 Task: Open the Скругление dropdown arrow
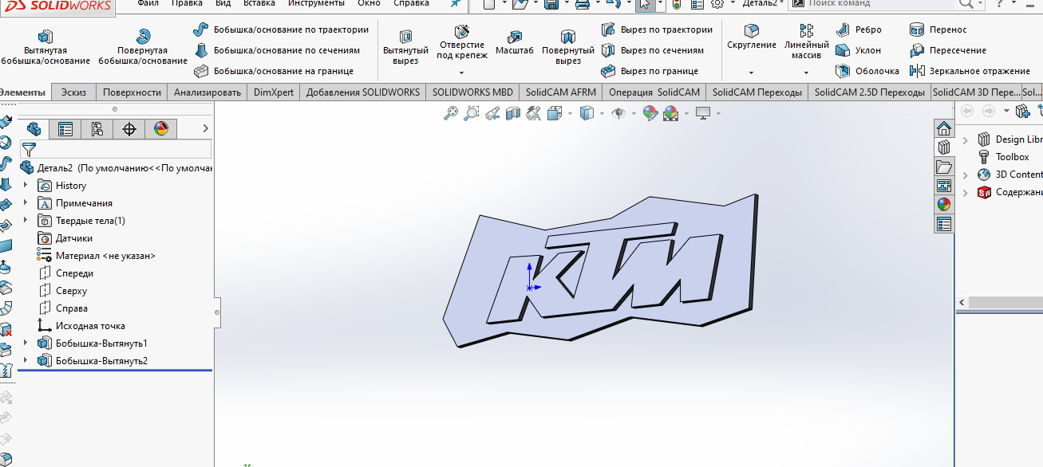(751, 72)
